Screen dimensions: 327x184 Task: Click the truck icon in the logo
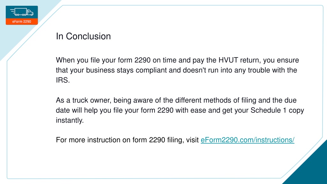22,12
